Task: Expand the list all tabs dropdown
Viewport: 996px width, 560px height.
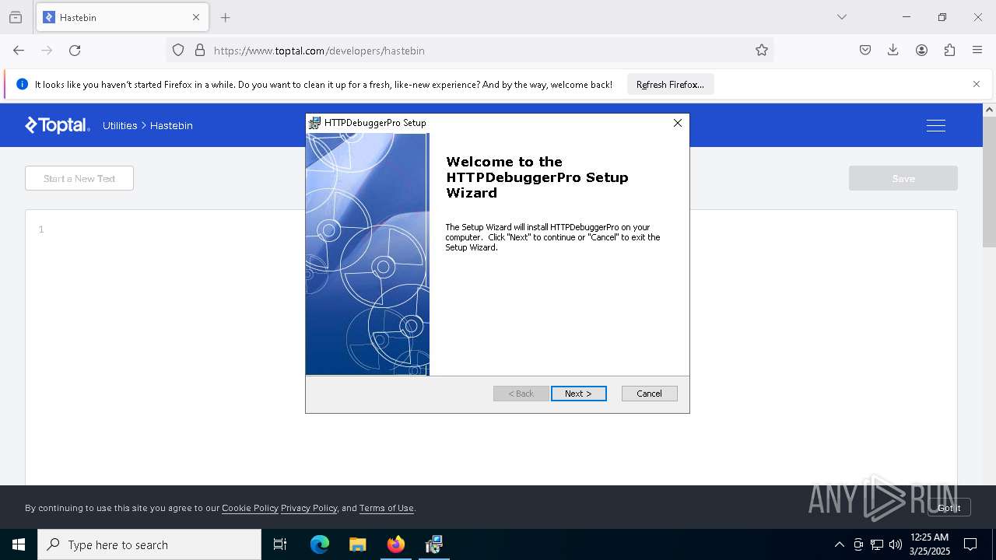Action: tap(842, 17)
